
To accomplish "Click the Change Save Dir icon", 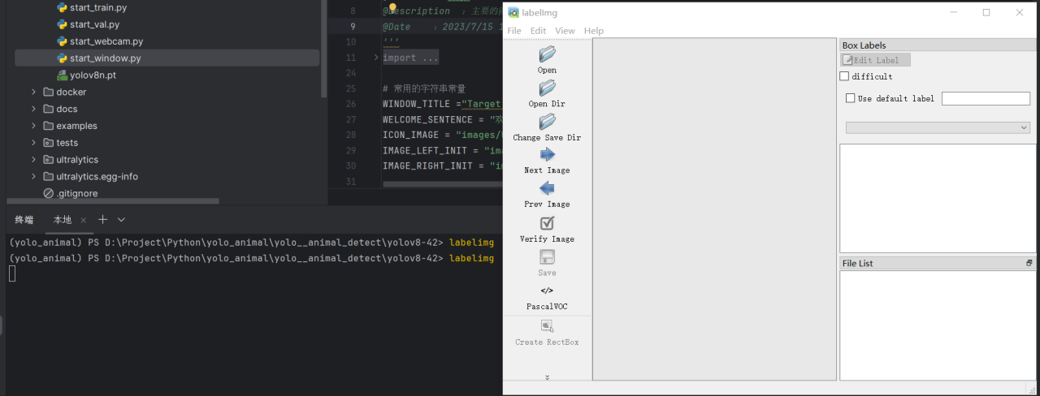I will [x=547, y=122].
